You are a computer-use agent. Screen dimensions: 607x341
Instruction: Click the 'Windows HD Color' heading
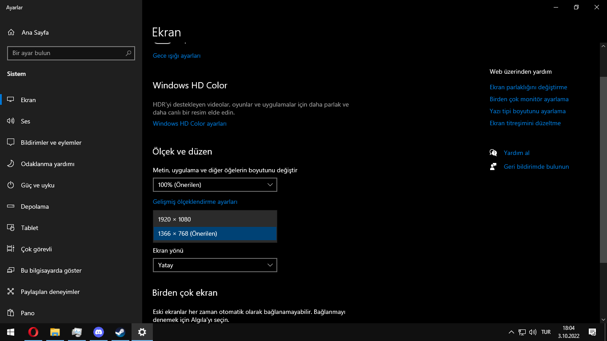tap(190, 85)
